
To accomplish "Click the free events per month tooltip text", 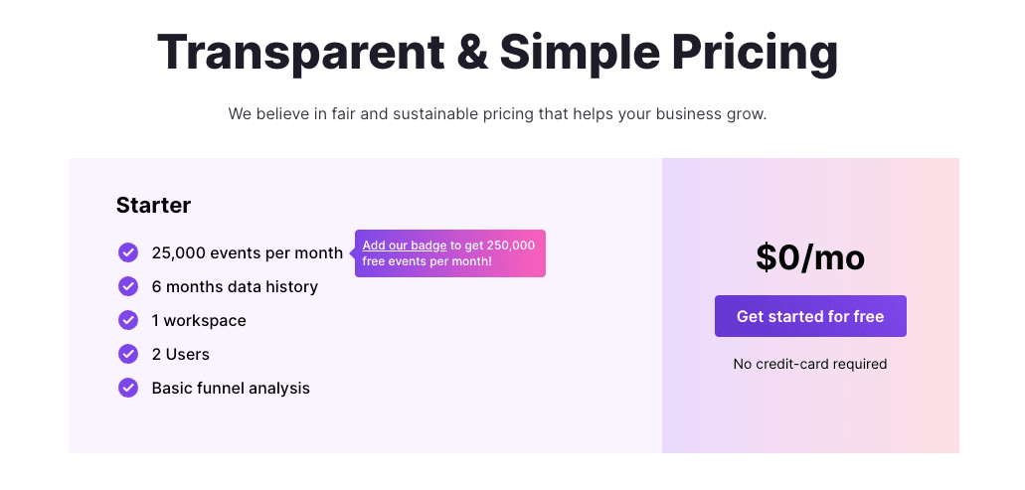I will click(x=427, y=261).
